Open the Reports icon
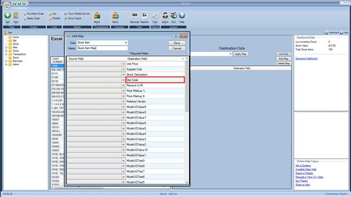 pos(144,15)
